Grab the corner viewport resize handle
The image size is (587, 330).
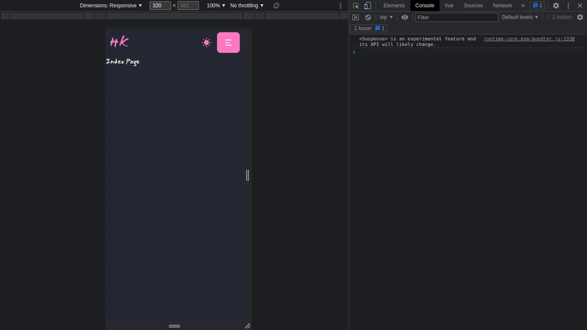pos(248,326)
